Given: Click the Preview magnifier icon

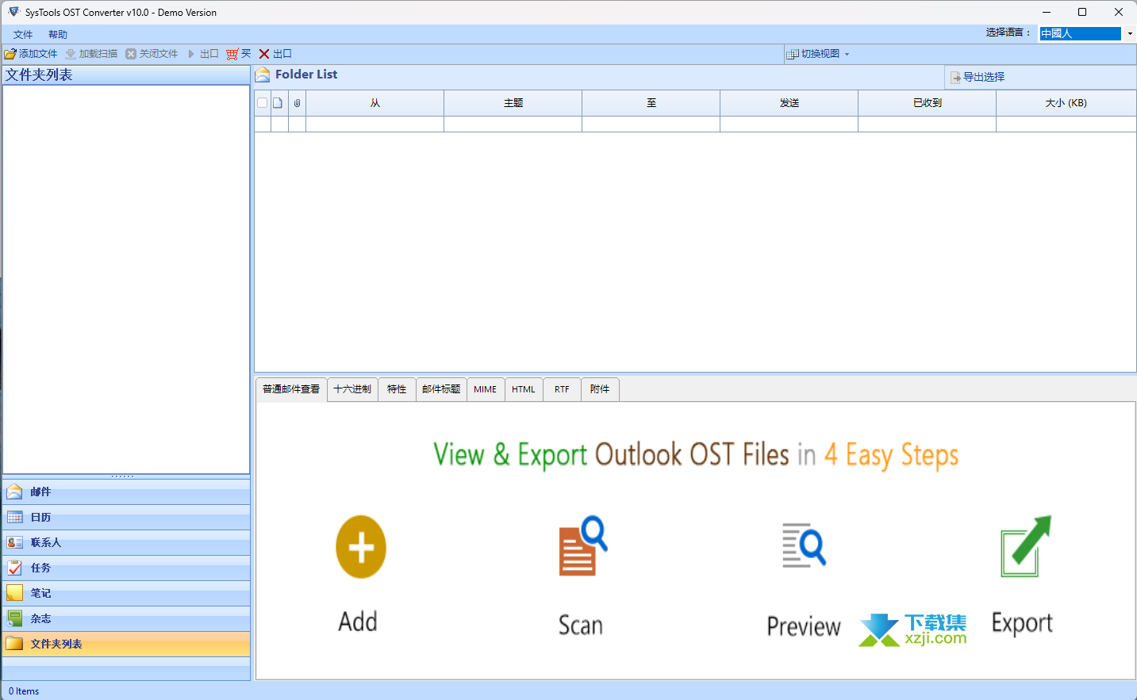Looking at the screenshot, I should point(804,545).
